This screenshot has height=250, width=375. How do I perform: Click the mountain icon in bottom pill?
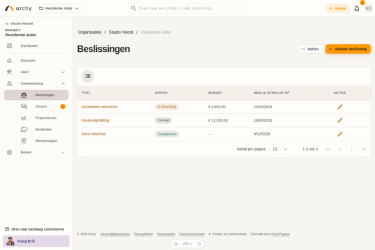click(x=176, y=244)
